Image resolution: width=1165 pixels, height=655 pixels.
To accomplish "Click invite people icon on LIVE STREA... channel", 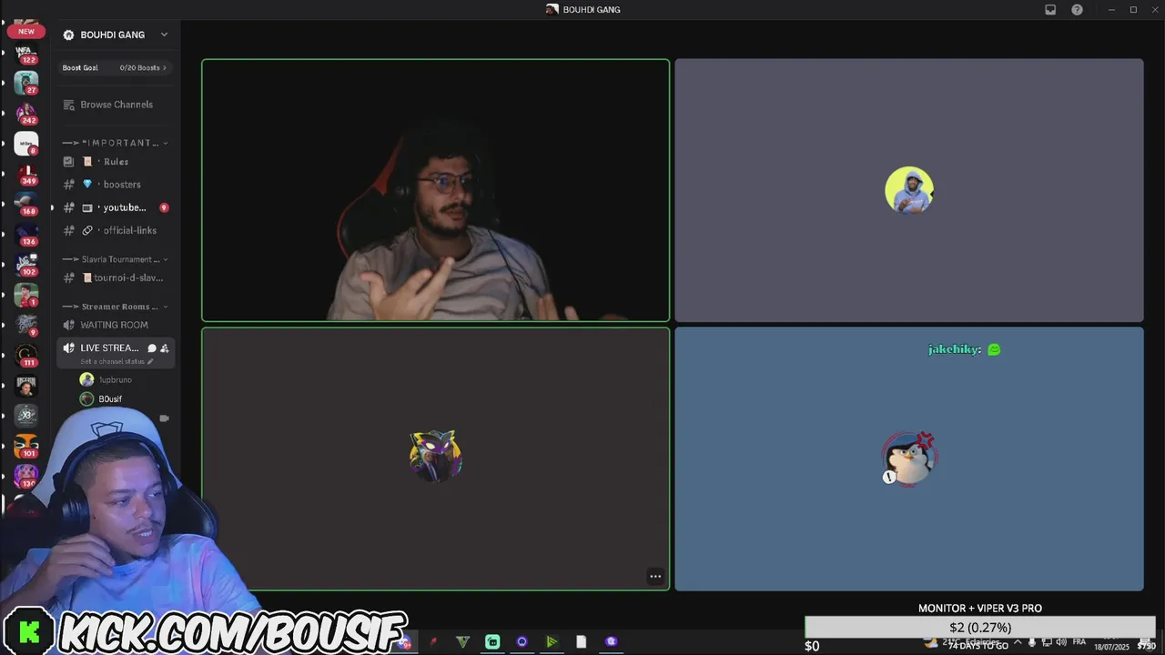I will (165, 348).
